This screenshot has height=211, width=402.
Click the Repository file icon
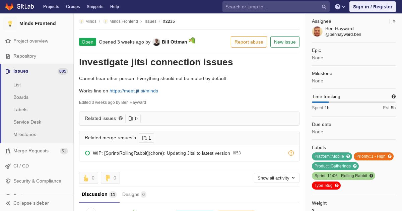(x=8, y=56)
